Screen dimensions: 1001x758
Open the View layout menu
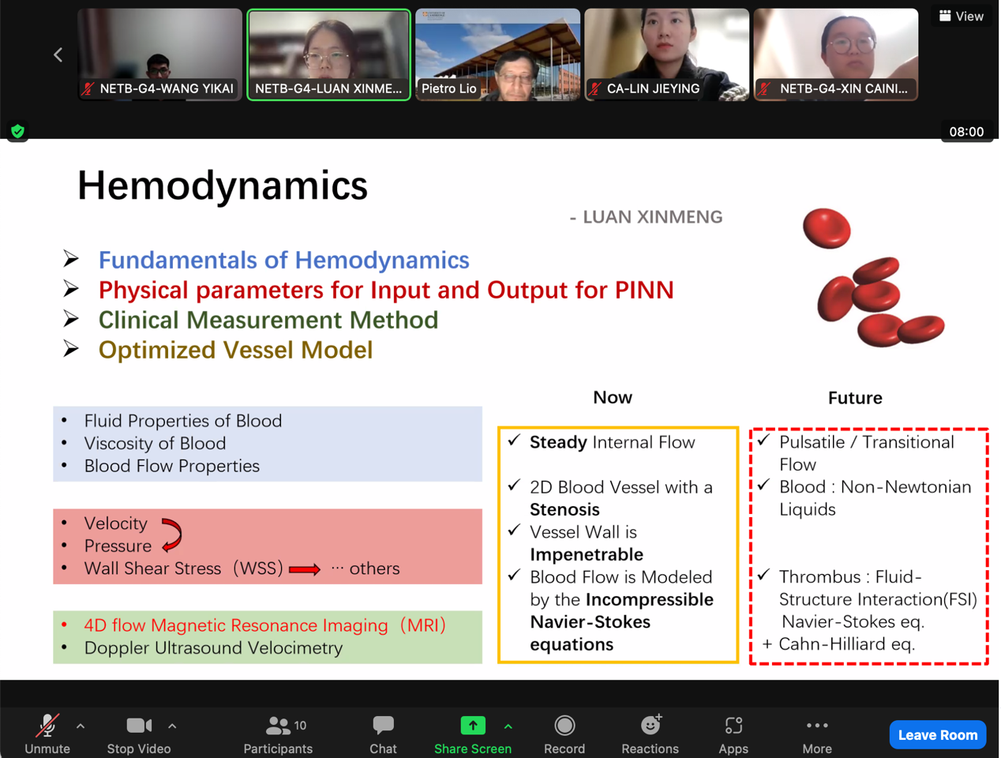coord(961,16)
